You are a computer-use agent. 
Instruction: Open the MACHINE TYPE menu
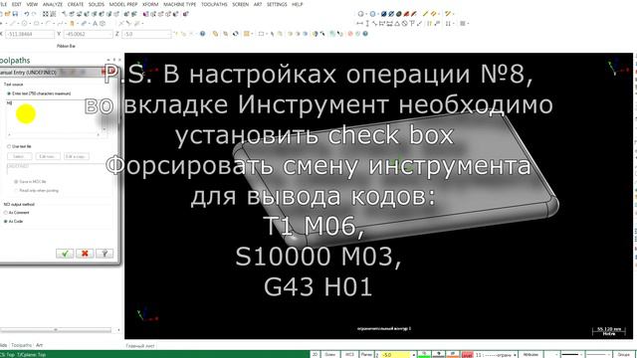[x=179, y=4]
